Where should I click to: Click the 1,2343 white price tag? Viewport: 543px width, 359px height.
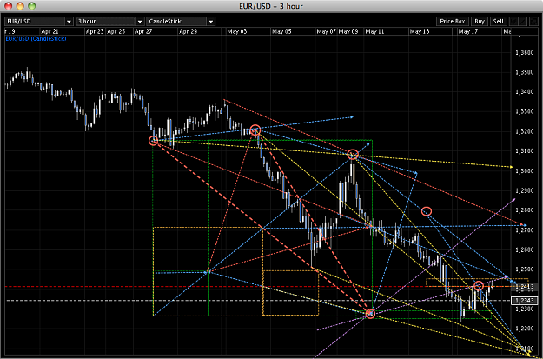pos(525,301)
